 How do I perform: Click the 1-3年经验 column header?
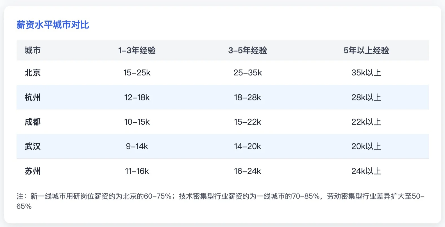pyautogui.click(x=137, y=50)
